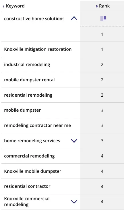Expand the home remodeling services row

pos(74,141)
